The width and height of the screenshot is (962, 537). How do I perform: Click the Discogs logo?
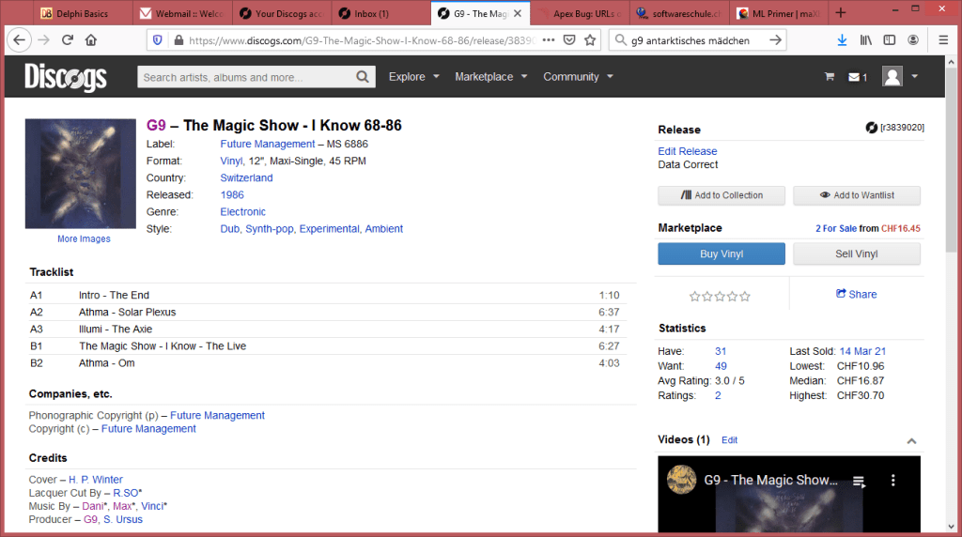[x=66, y=77]
